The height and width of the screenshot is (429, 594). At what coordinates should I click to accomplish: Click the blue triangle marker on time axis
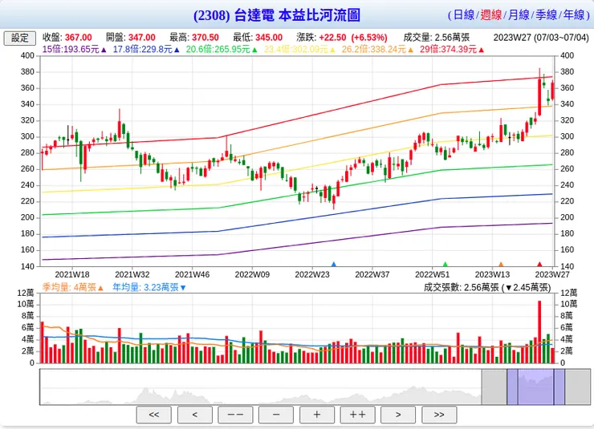point(334,264)
